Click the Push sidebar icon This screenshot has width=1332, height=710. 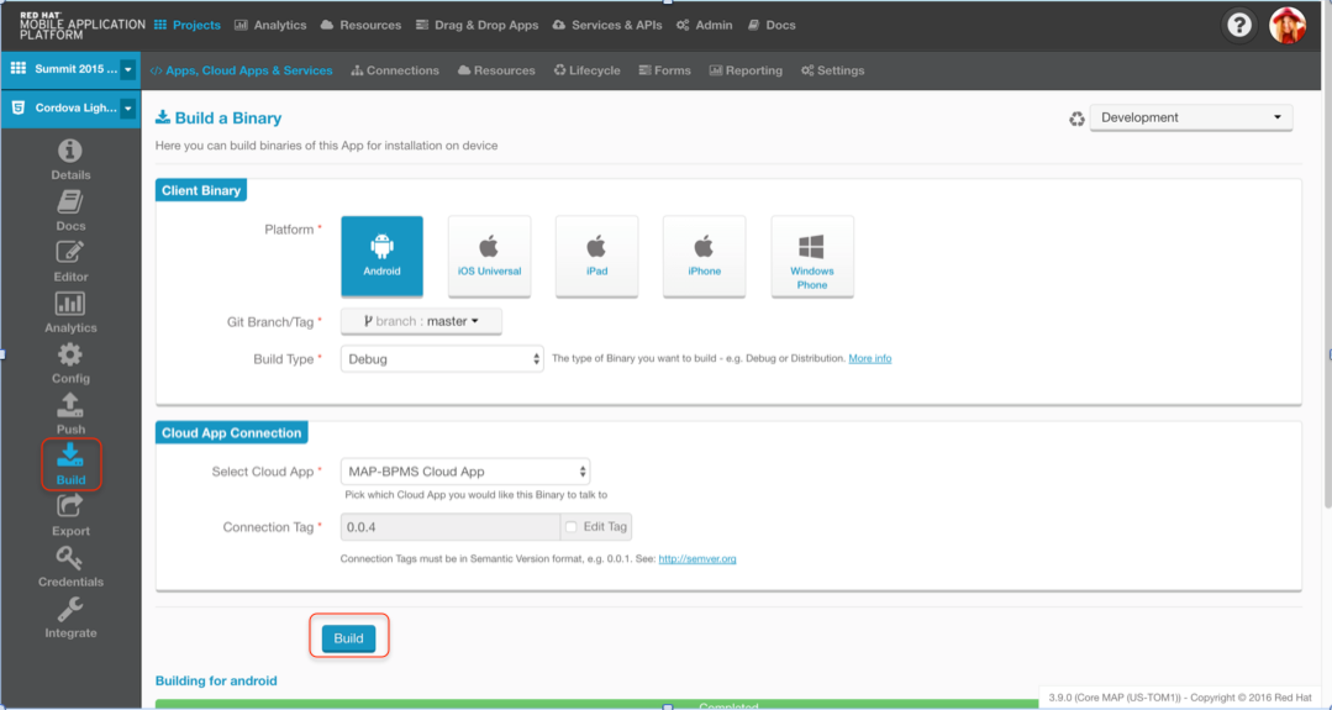tap(70, 413)
